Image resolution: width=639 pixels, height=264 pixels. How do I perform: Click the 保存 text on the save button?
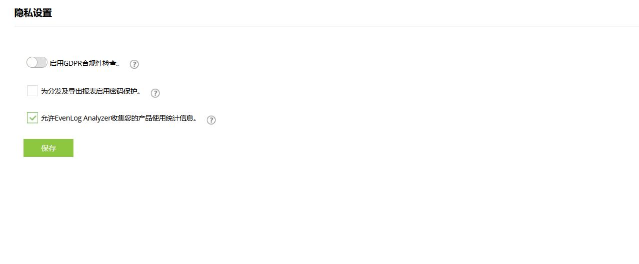48,148
